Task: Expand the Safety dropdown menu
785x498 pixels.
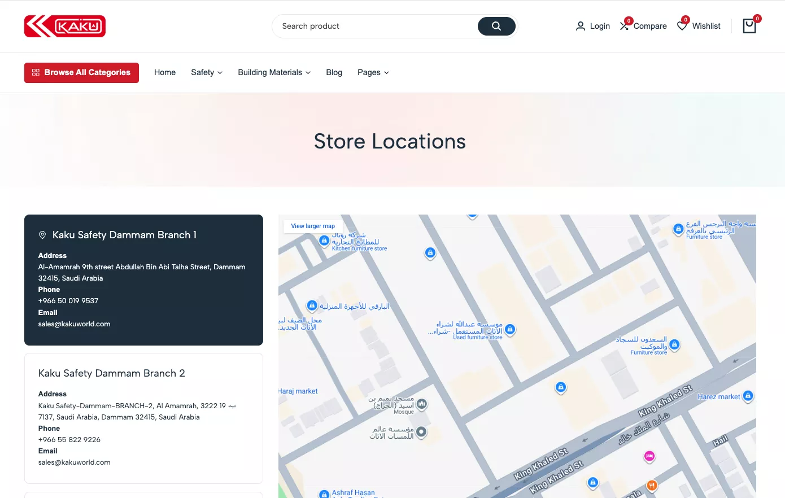Action: click(207, 72)
